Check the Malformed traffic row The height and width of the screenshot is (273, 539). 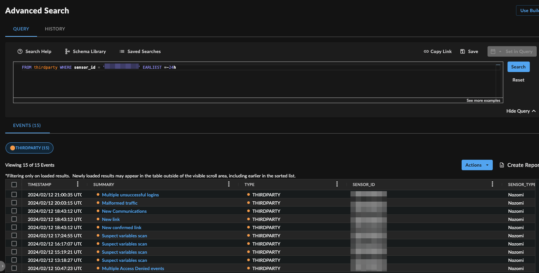(x=14, y=203)
